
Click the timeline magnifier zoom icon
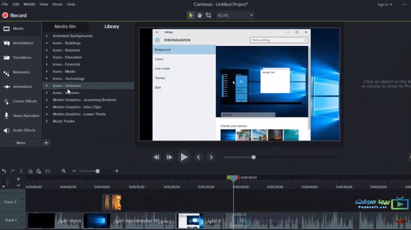coord(64,171)
